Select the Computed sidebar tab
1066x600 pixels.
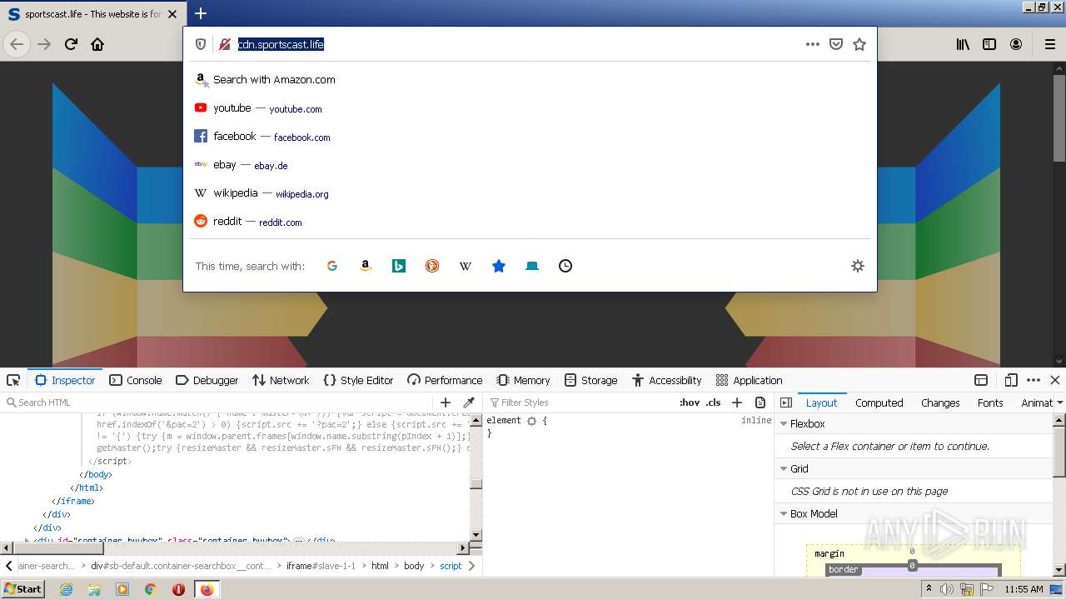point(879,402)
